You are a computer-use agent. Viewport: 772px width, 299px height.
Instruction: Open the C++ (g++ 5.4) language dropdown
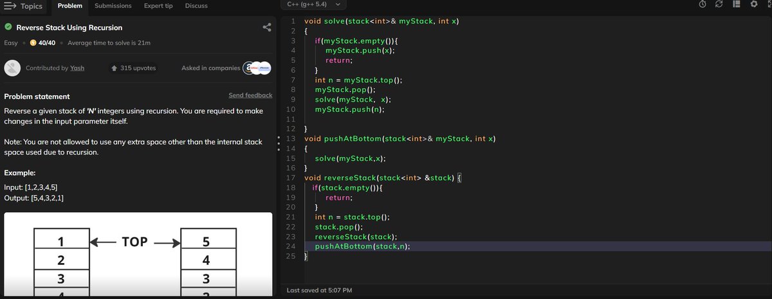[313, 5]
